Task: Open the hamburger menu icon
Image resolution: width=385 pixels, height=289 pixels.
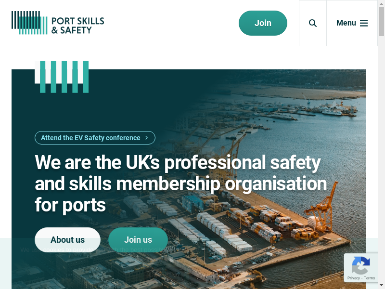Action: (364, 23)
